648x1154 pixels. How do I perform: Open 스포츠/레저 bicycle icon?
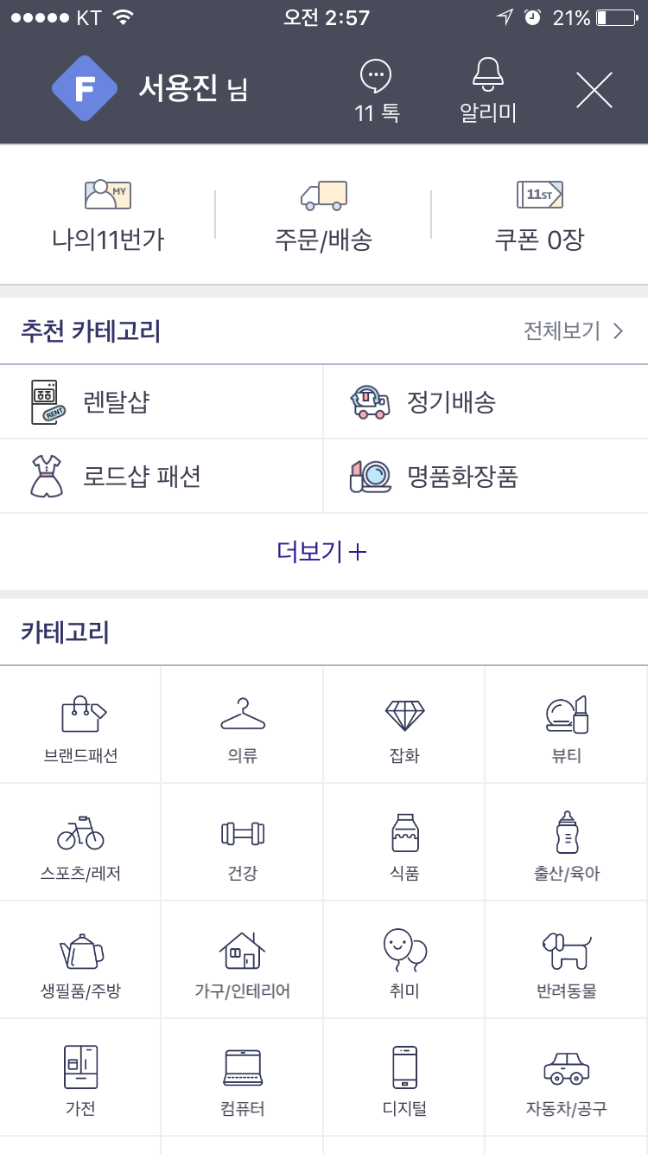click(x=80, y=833)
